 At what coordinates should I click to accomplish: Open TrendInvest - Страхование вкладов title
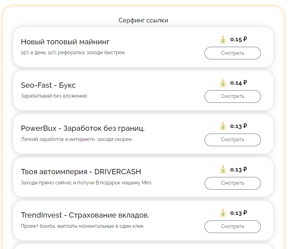point(85,215)
